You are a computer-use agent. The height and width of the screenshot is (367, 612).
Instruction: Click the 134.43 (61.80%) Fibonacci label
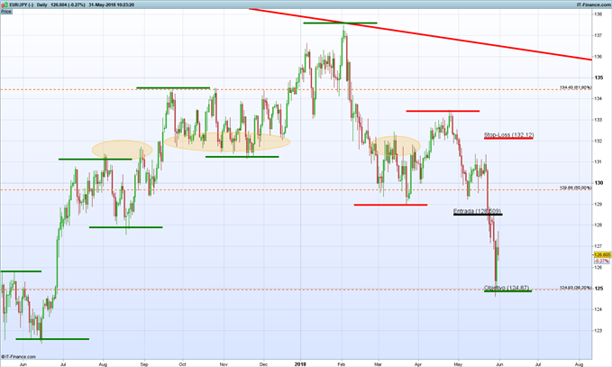pos(575,87)
